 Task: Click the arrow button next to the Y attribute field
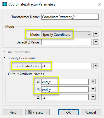93,89
